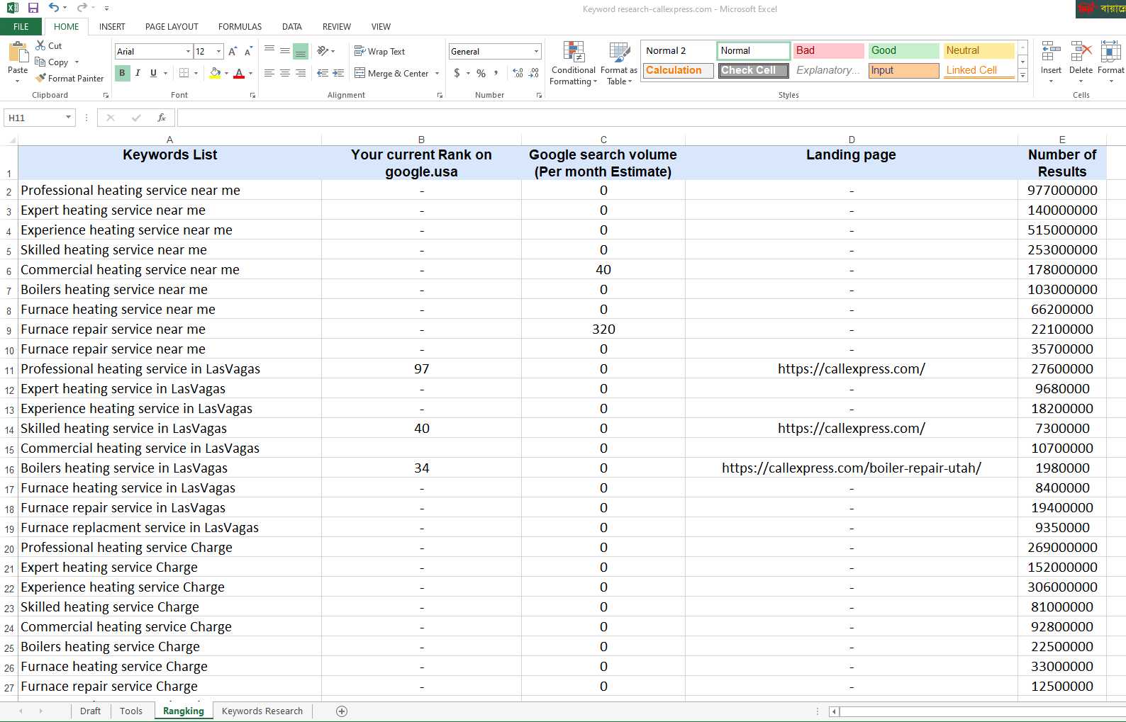1126x722 pixels.
Task: Open the Keywords Research sheet tab
Action: coord(262,711)
